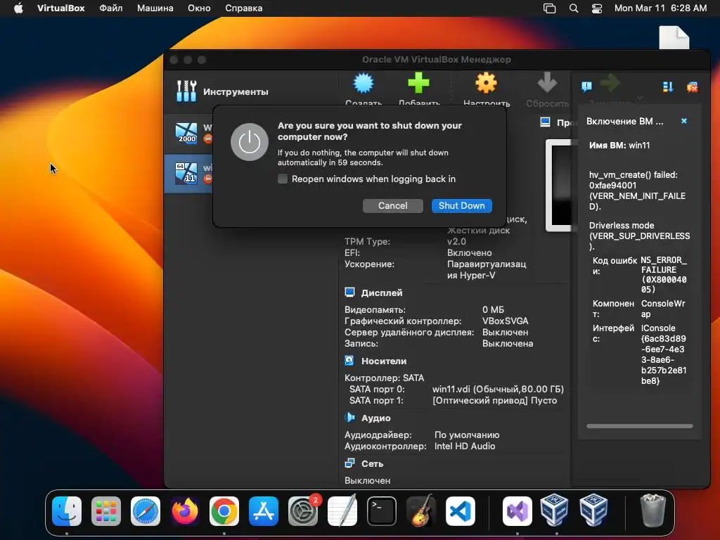Viewport: 720px width, 540px height.
Task: Open the Окно menu
Action: [x=199, y=8]
